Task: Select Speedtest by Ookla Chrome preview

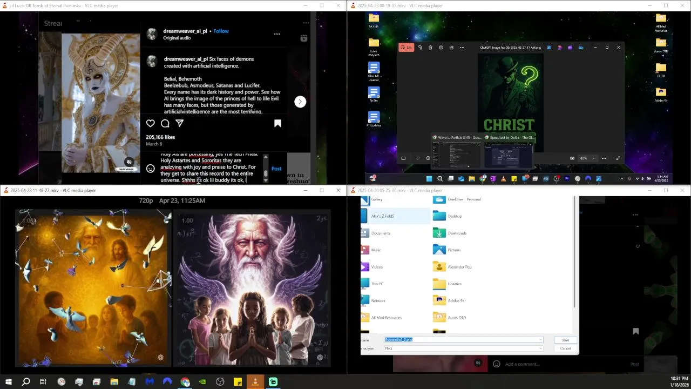Action: click(509, 152)
